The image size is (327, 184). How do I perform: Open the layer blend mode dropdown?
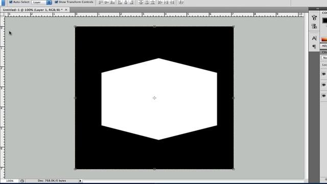[324, 58]
